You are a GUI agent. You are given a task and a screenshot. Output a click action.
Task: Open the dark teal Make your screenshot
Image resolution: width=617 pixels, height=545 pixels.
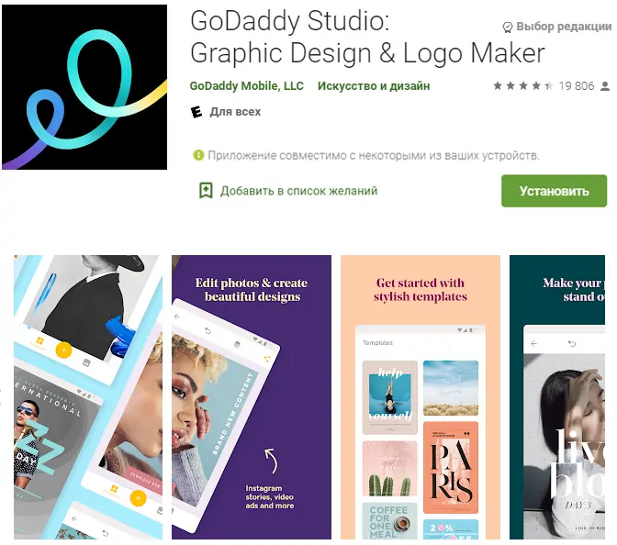(x=557, y=397)
